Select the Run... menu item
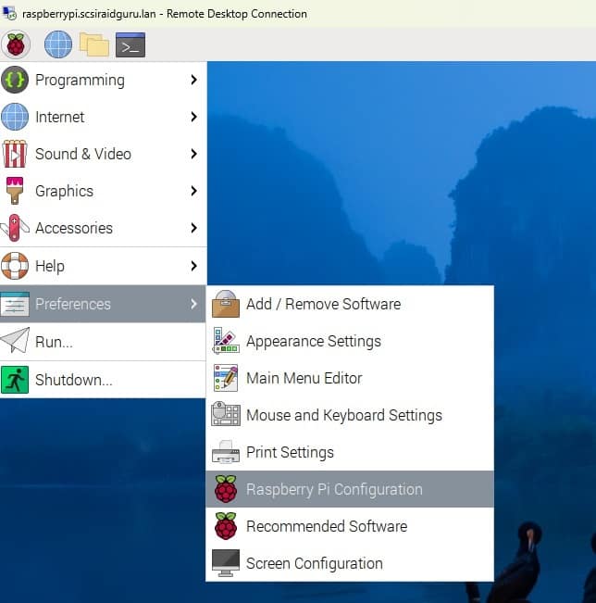Image resolution: width=596 pixels, height=603 pixels. pyautogui.click(x=54, y=342)
